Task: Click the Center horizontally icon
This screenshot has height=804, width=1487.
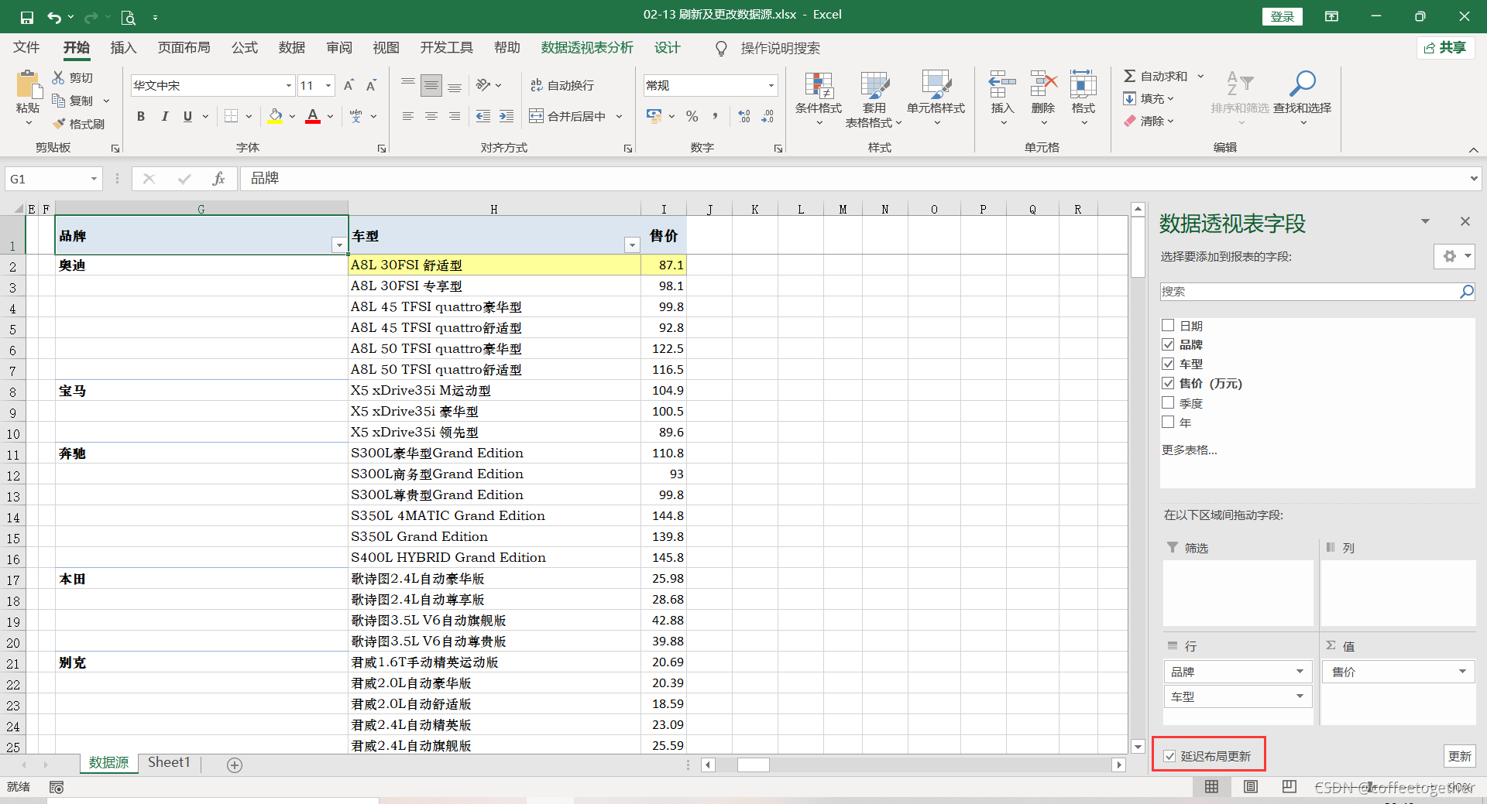Action: (x=431, y=116)
